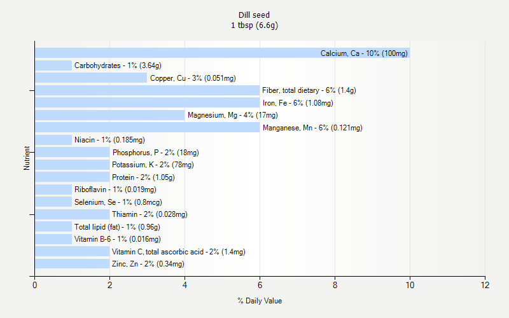Click the x-axis tick label '6'
The image size is (509, 318).
click(260, 285)
